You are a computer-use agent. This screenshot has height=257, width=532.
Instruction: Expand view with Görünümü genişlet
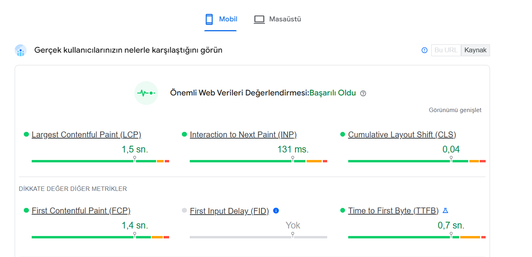point(455,110)
